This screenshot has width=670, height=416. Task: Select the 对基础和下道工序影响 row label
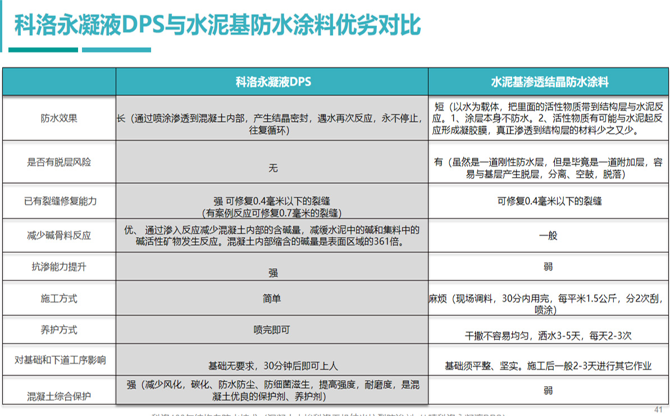(x=59, y=360)
